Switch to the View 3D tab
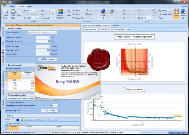 click(116, 25)
